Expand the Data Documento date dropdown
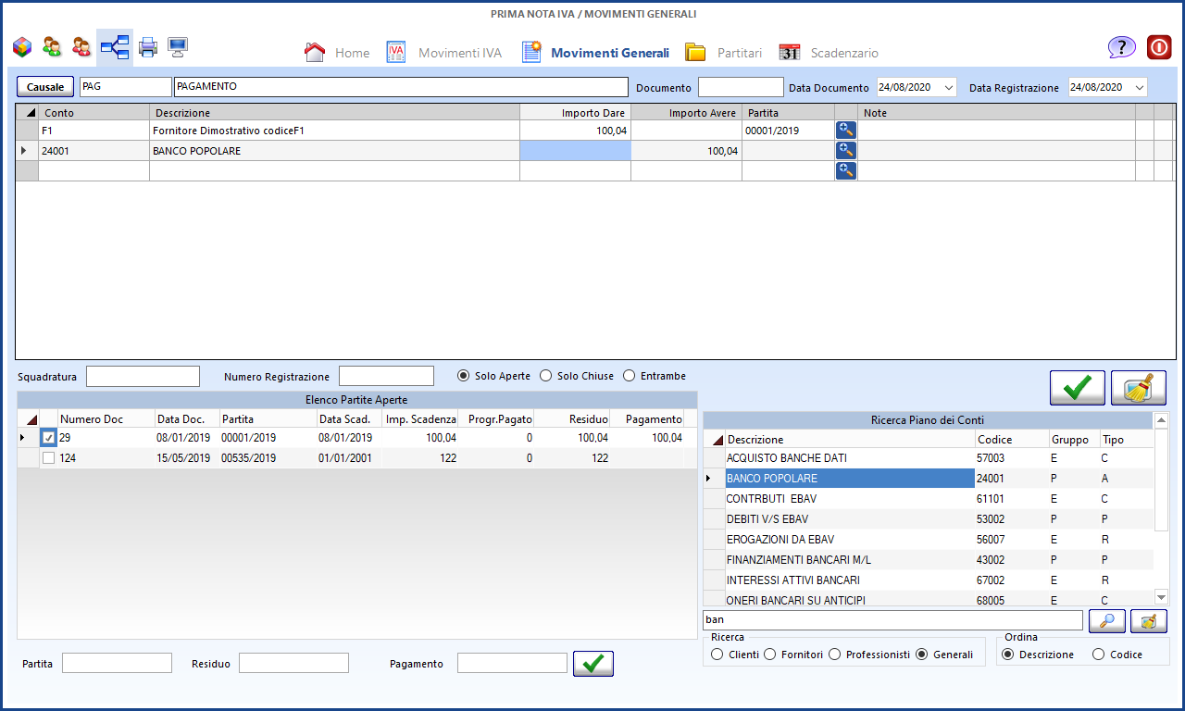This screenshot has height=711, width=1185. [x=948, y=87]
